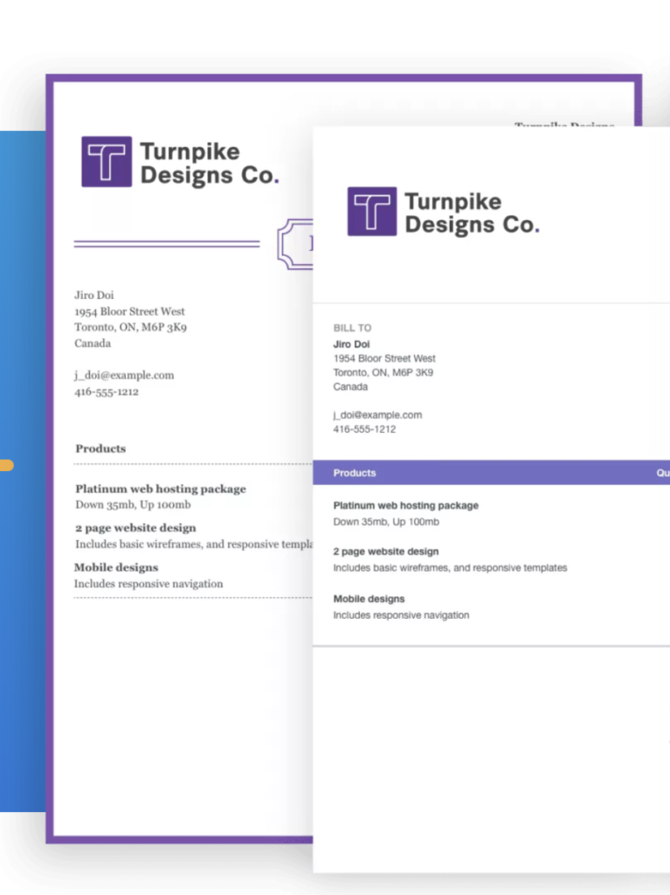
Task: Click j_doi@example.com on the back invoice
Action: point(124,375)
